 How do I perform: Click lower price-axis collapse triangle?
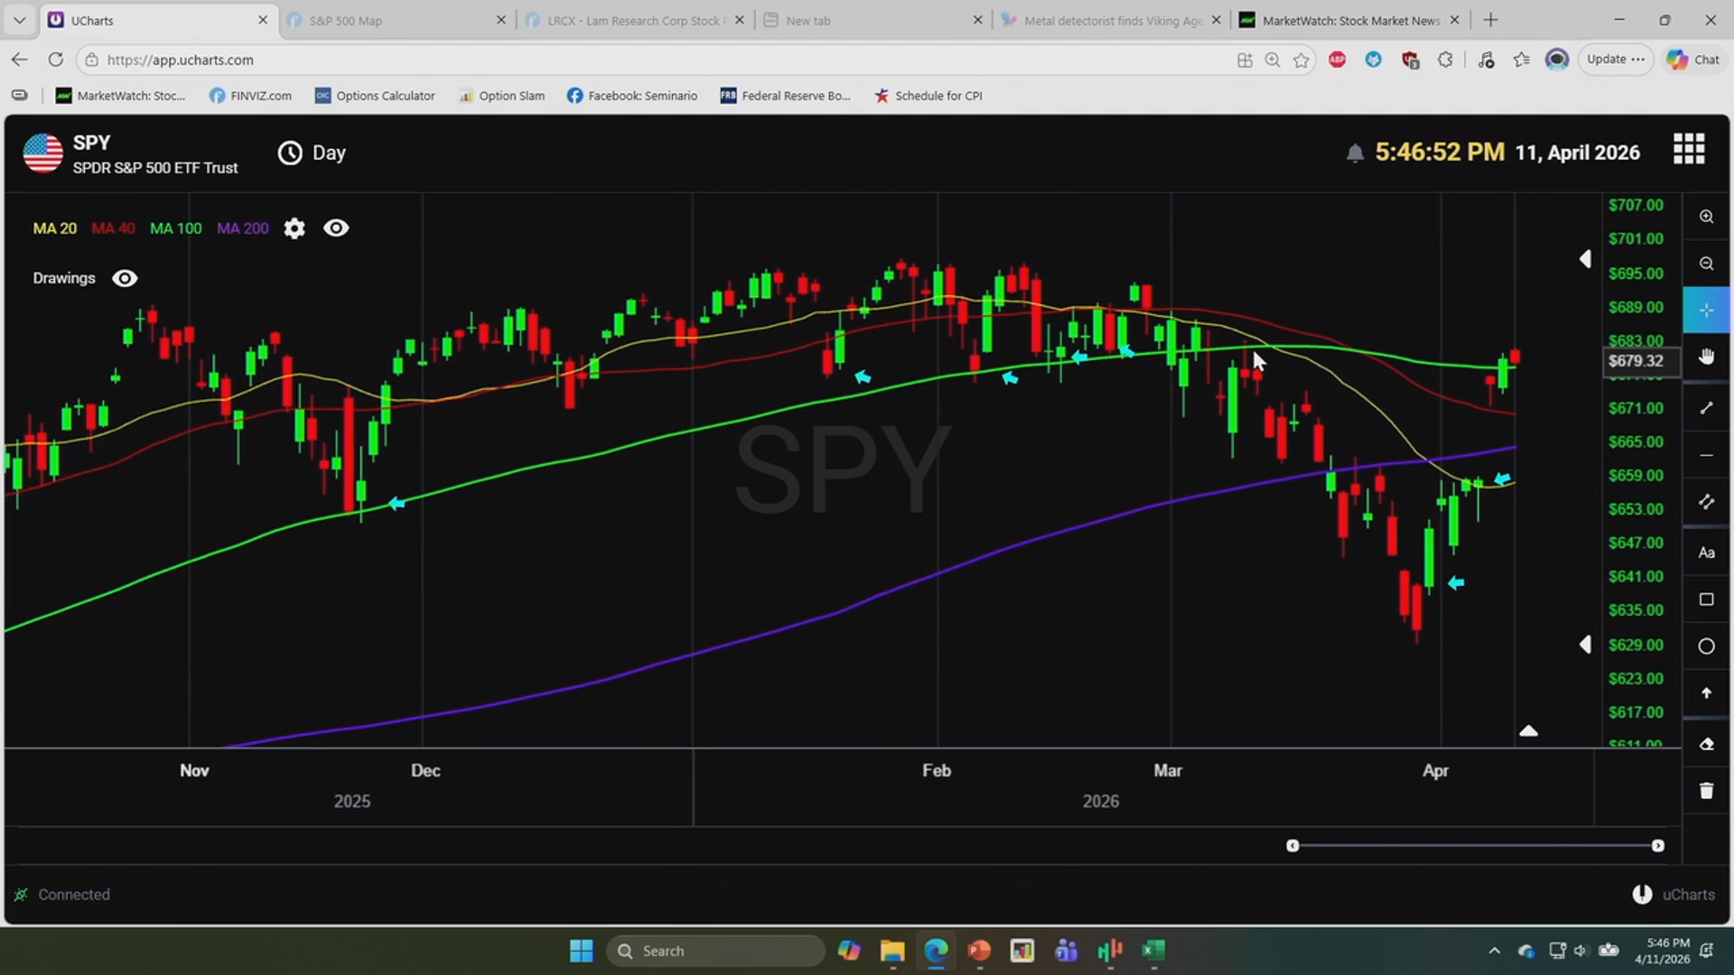(1585, 645)
